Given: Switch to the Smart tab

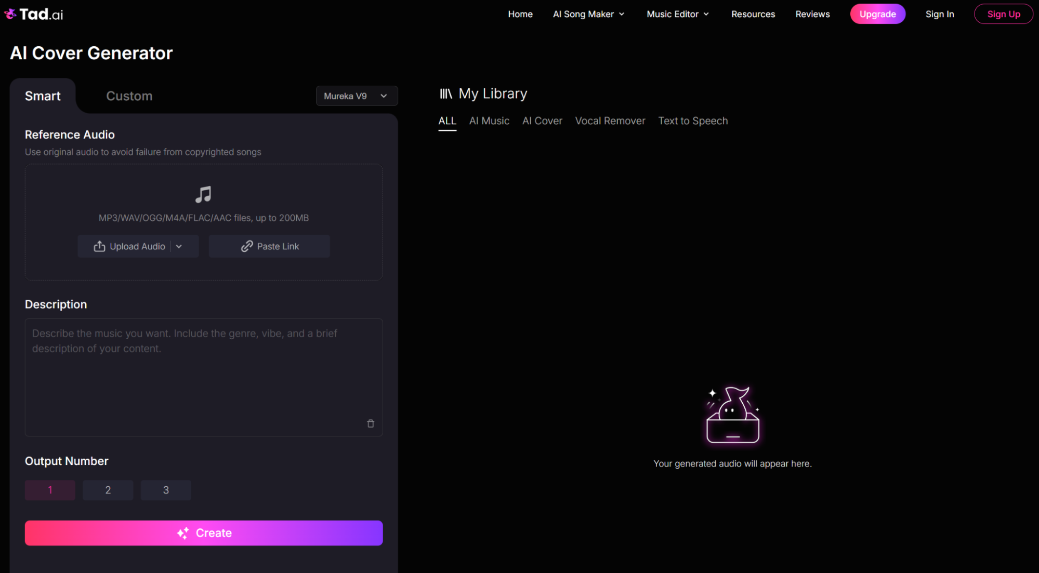Looking at the screenshot, I should [x=43, y=96].
